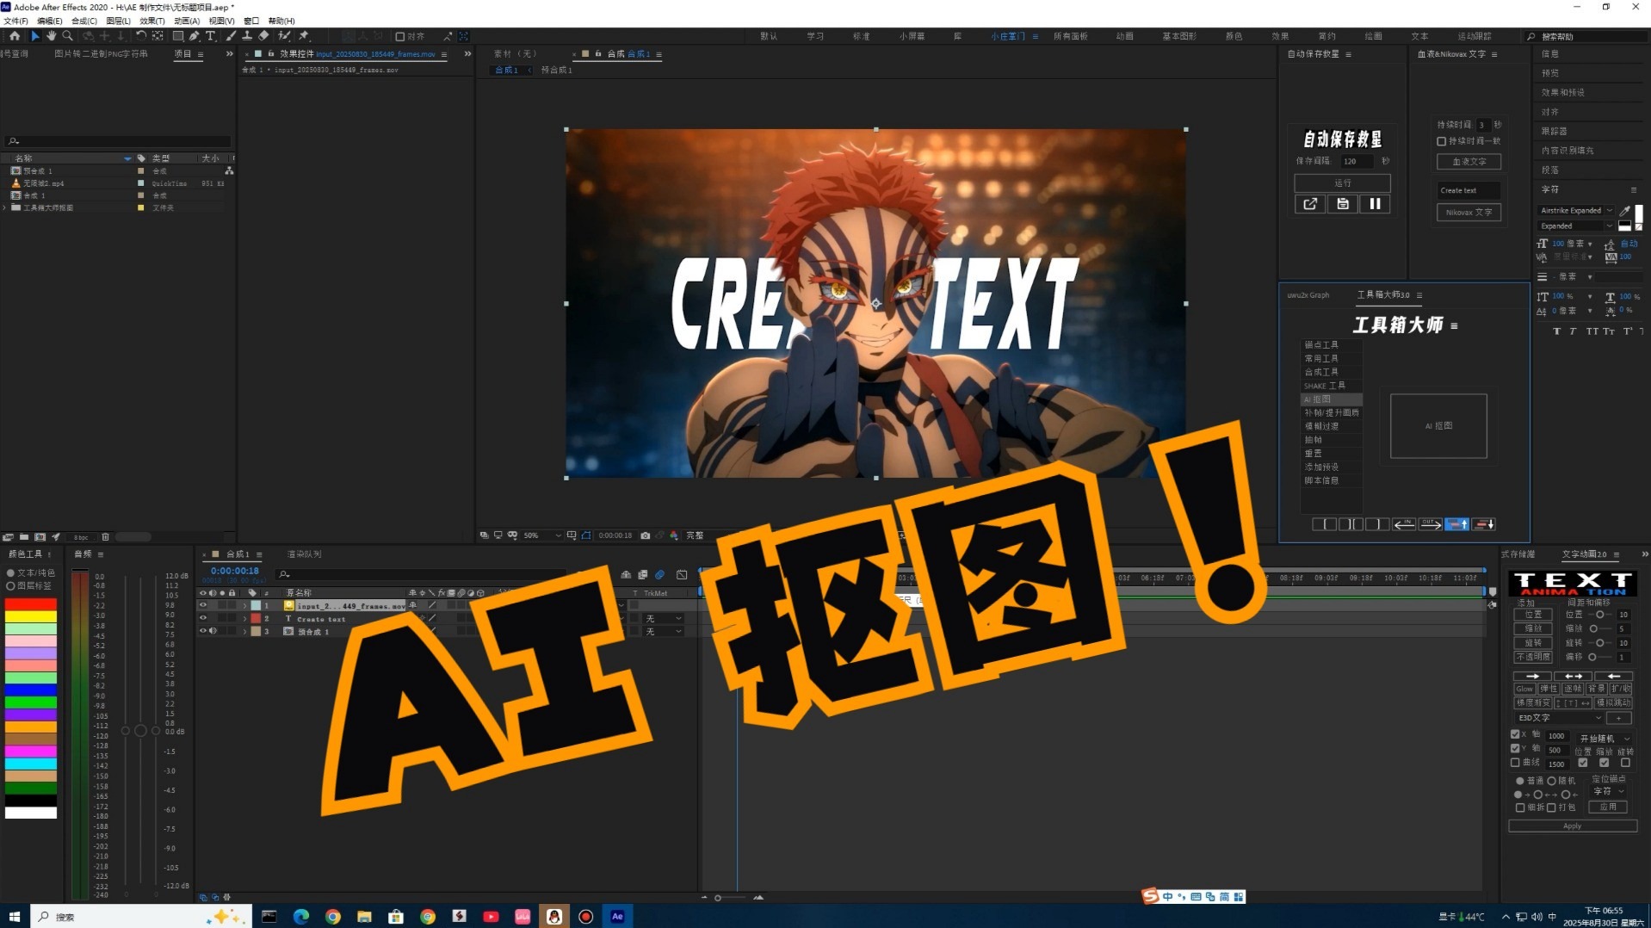Image resolution: width=1651 pixels, height=928 pixels.
Task: Select the Brush tool
Action: point(232,36)
